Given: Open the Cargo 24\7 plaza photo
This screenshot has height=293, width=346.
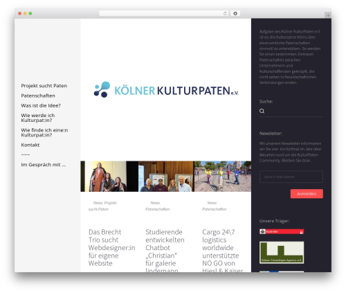Looking at the screenshot, I should (223, 177).
